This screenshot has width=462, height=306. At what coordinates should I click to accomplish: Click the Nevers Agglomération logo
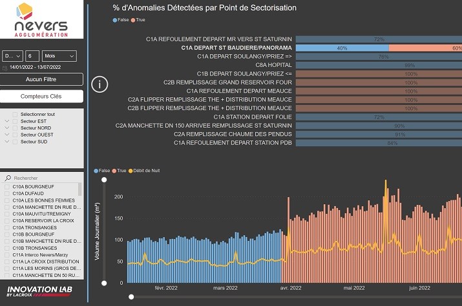[x=41, y=20]
